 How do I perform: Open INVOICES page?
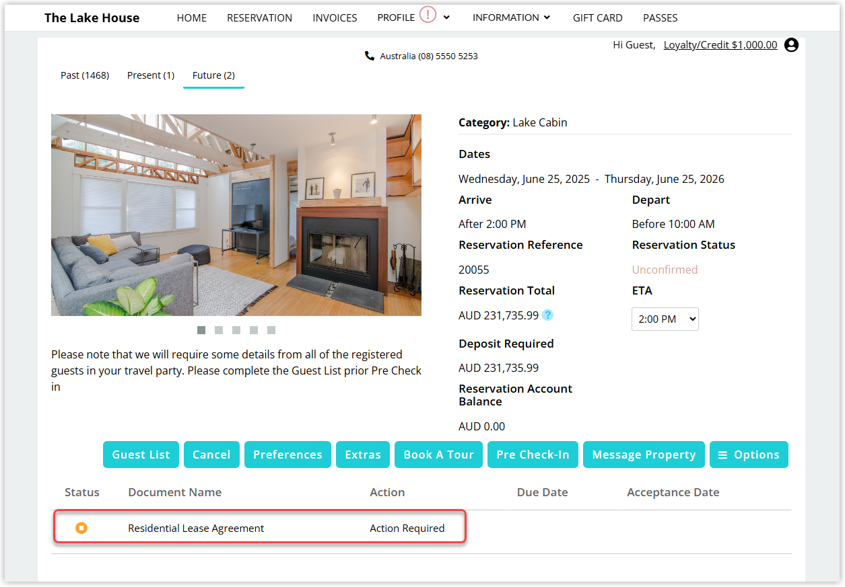tap(335, 18)
